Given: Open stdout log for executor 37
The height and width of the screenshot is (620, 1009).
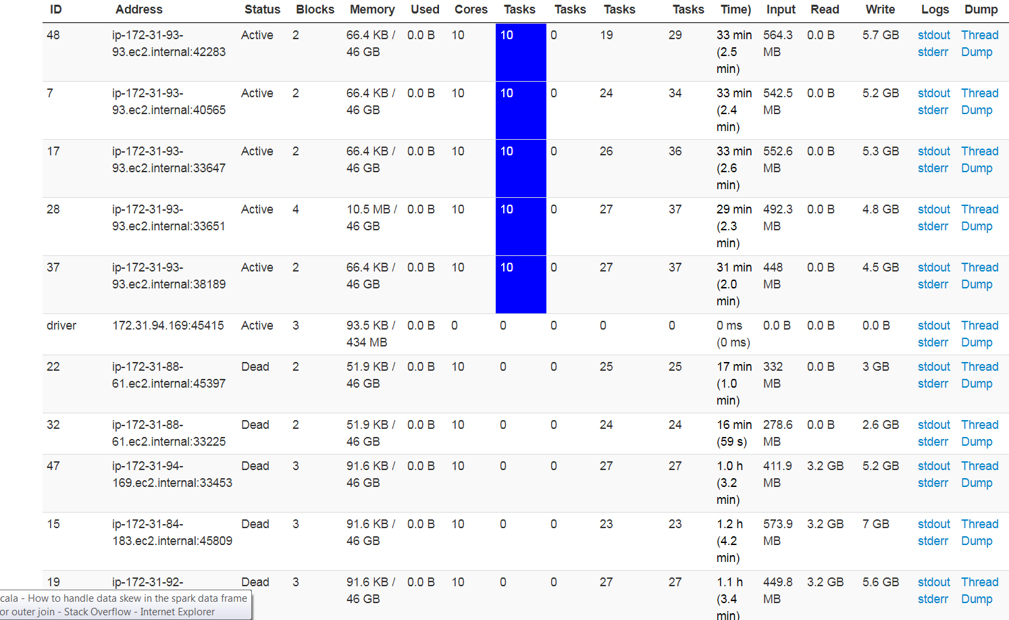Looking at the screenshot, I should click(x=933, y=267).
